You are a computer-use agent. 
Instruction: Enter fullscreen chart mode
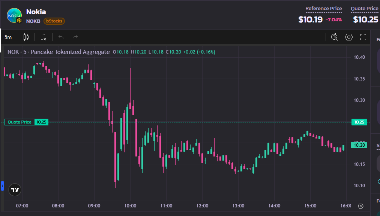[x=363, y=37]
